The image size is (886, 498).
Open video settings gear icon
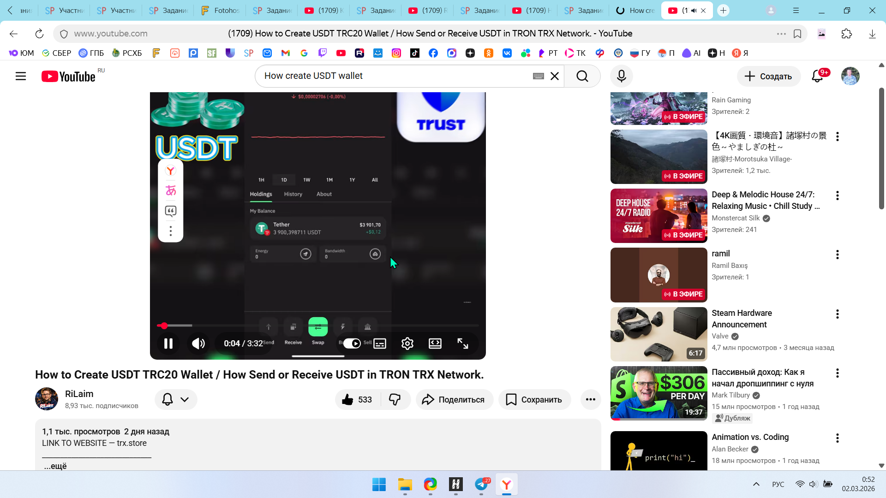click(407, 344)
